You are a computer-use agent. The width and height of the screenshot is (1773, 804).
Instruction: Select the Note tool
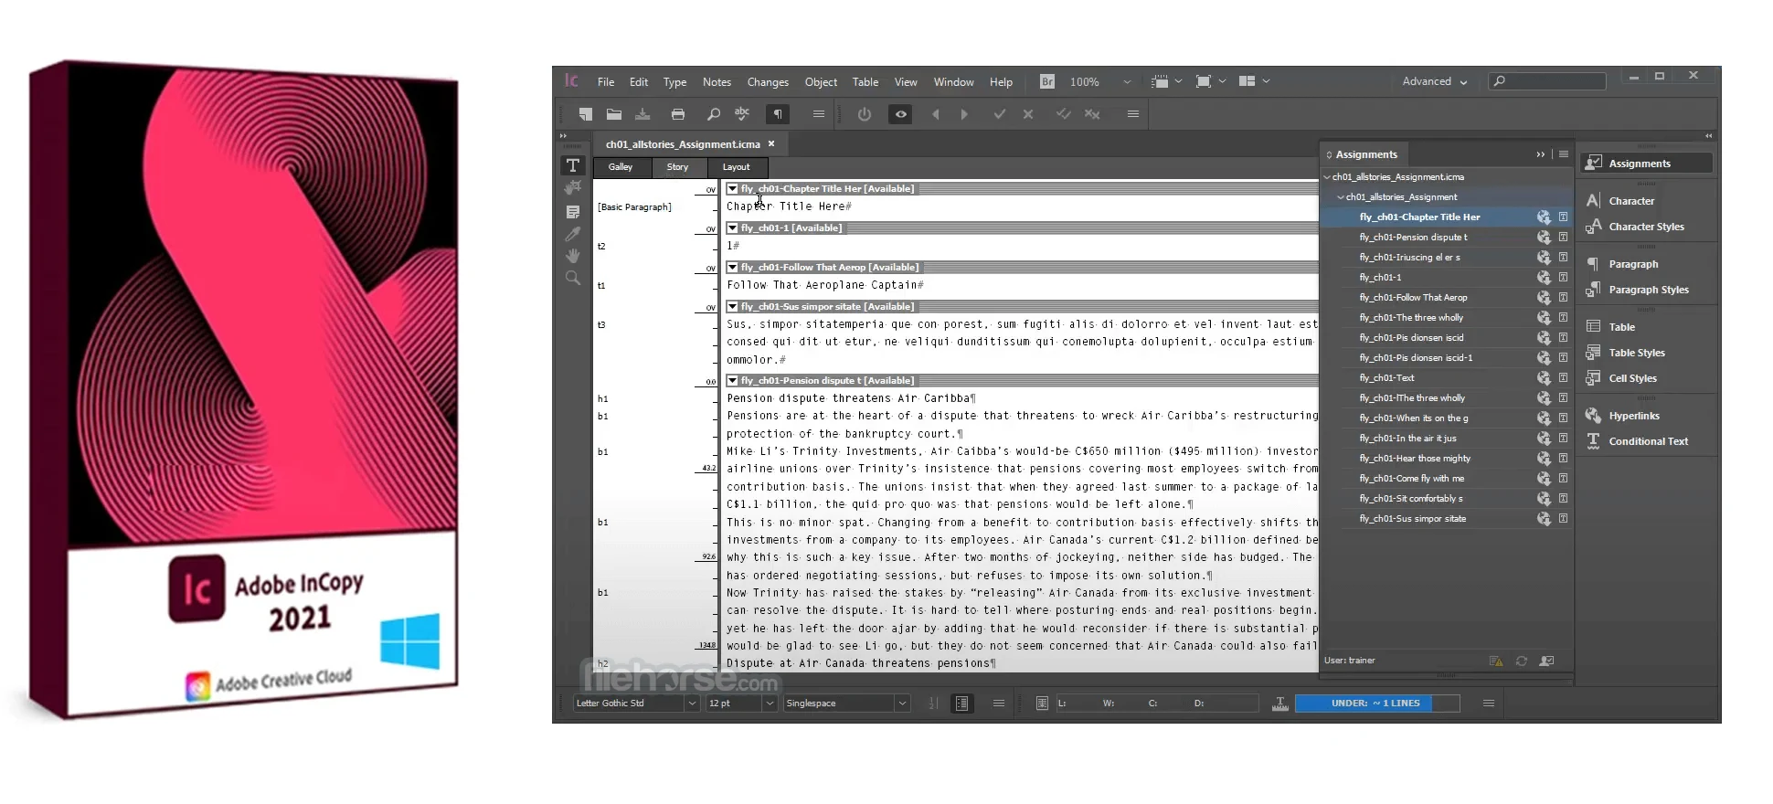tap(573, 212)
